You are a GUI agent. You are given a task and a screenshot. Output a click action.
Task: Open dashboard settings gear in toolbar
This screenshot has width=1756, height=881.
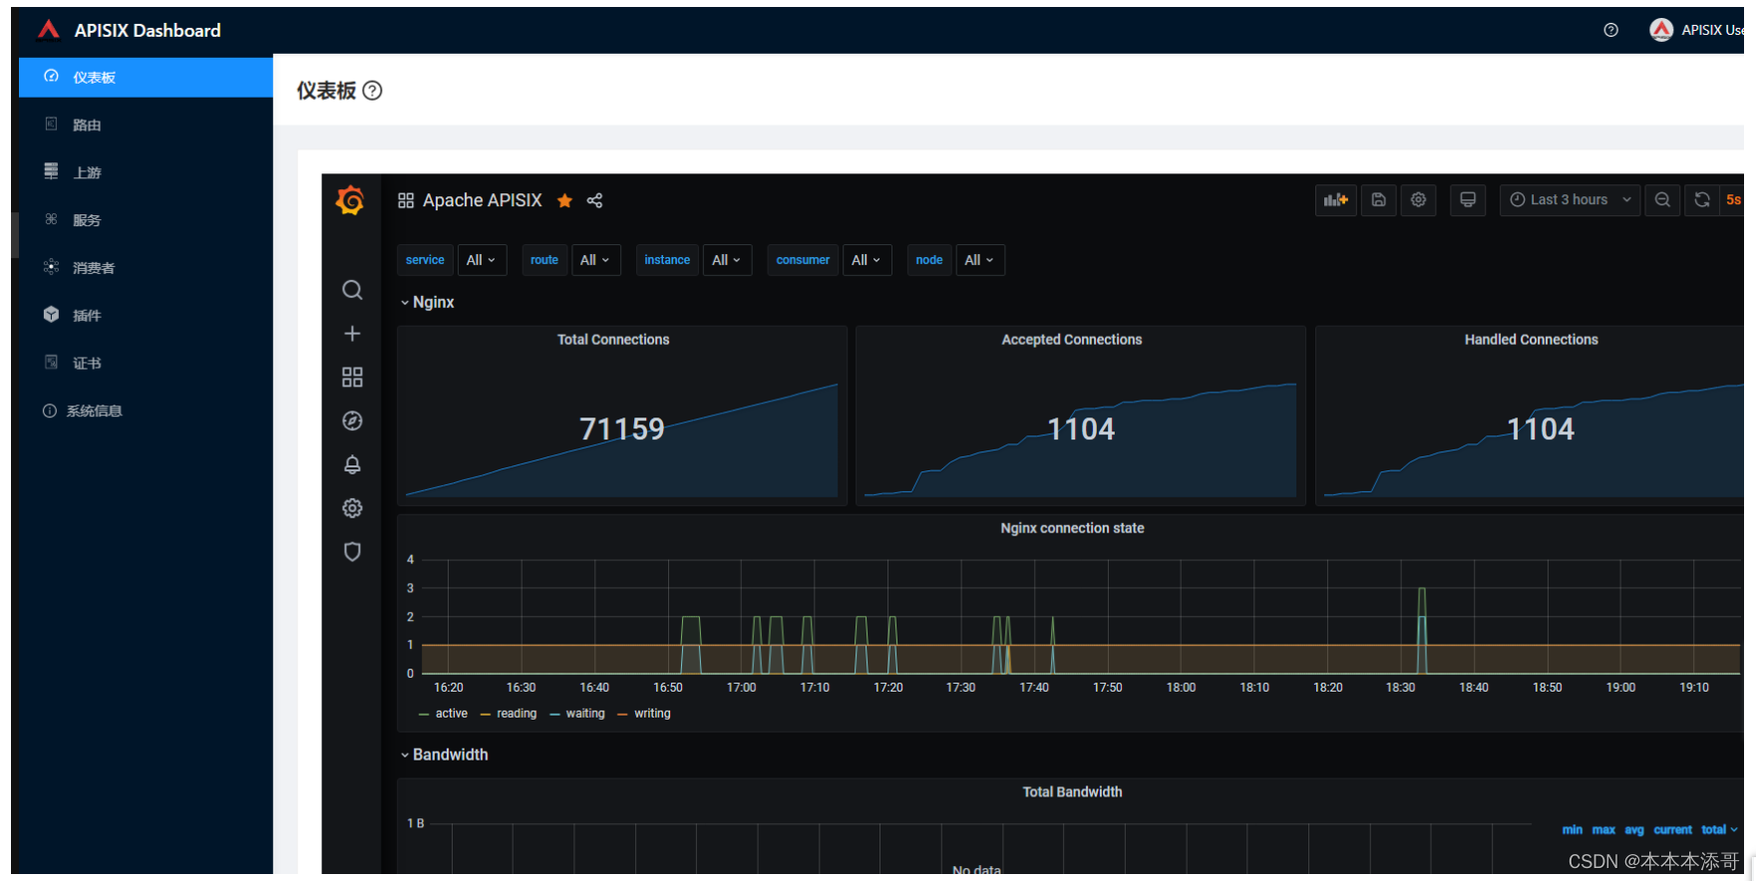(1418, 200)
